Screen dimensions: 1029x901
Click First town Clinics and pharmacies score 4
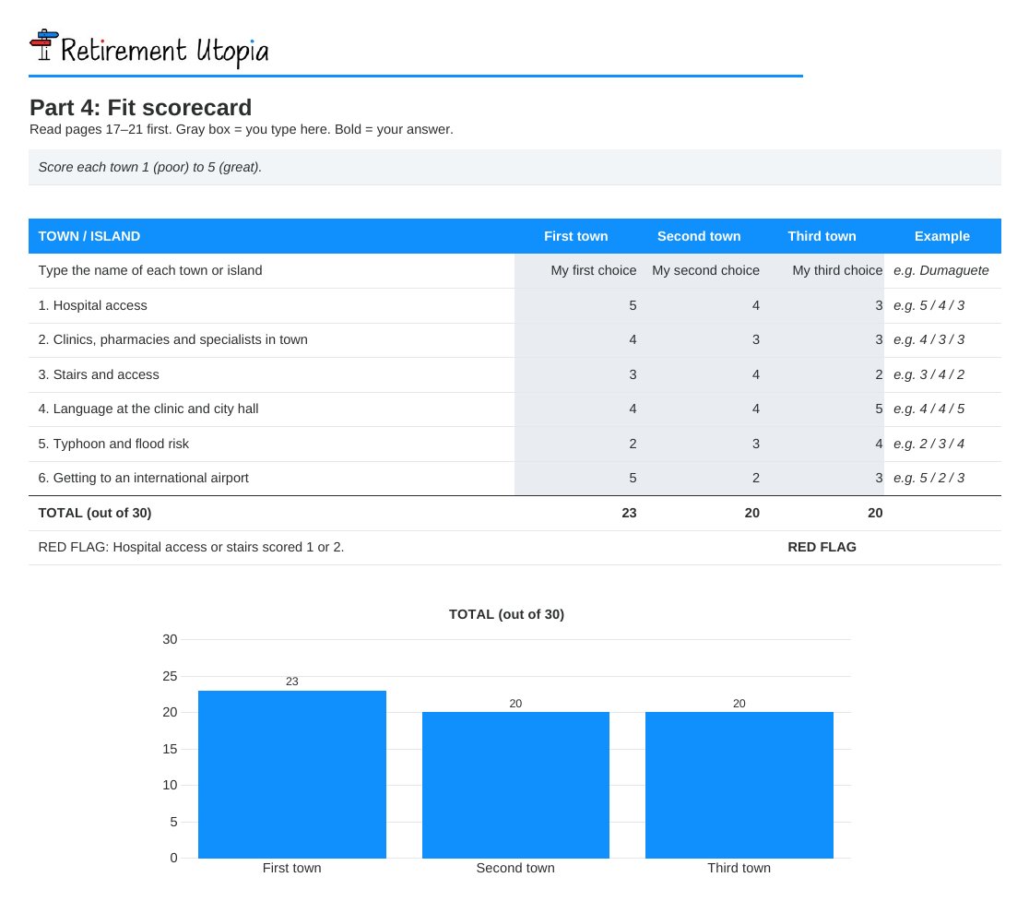pyautogui.click(x=577, y=340)
